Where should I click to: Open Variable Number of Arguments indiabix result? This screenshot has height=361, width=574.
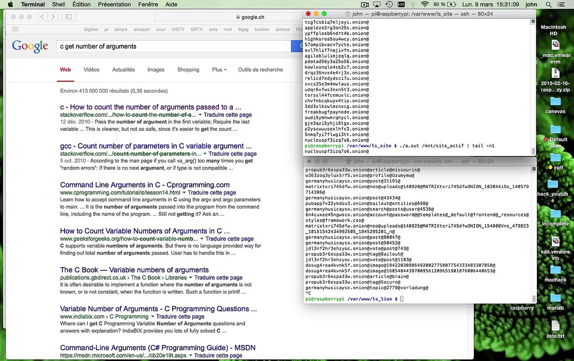[158, 308]
